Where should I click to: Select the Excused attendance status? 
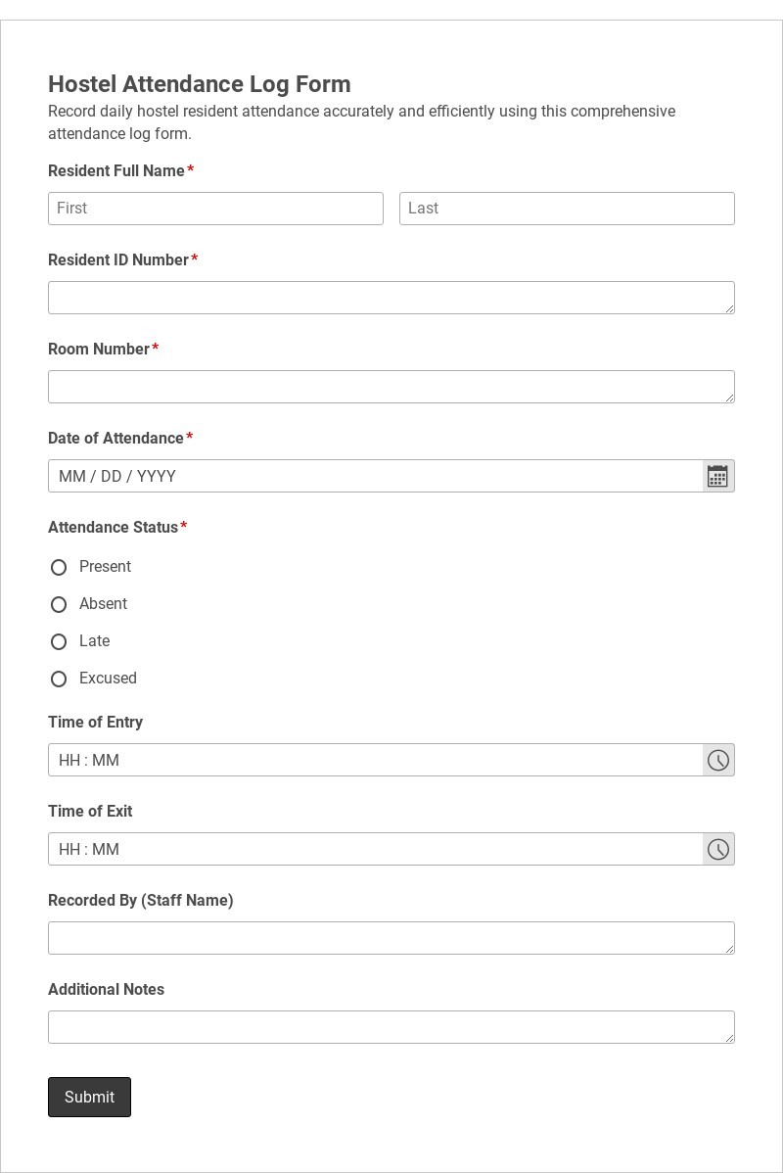click(x=59, y=680)
